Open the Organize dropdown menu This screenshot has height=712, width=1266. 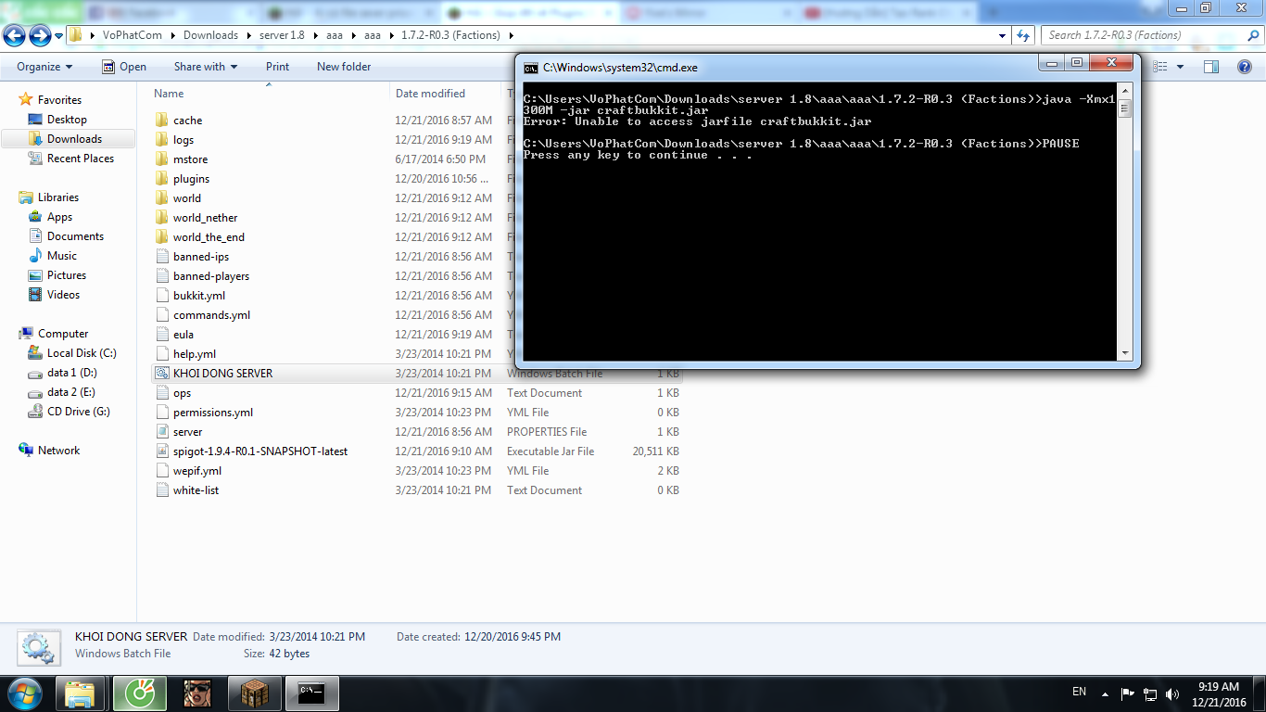(x=44, y=67)
